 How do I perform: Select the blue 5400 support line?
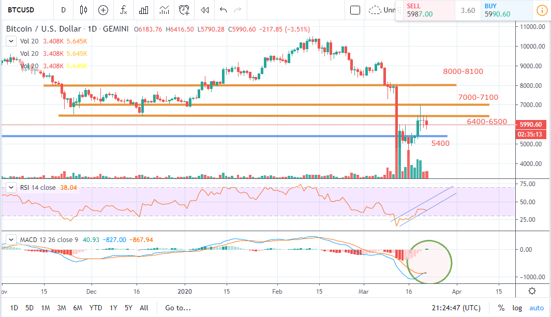[x=224, y=136]
